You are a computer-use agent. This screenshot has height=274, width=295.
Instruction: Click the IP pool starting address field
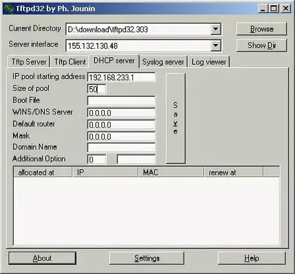coord(121,77)
